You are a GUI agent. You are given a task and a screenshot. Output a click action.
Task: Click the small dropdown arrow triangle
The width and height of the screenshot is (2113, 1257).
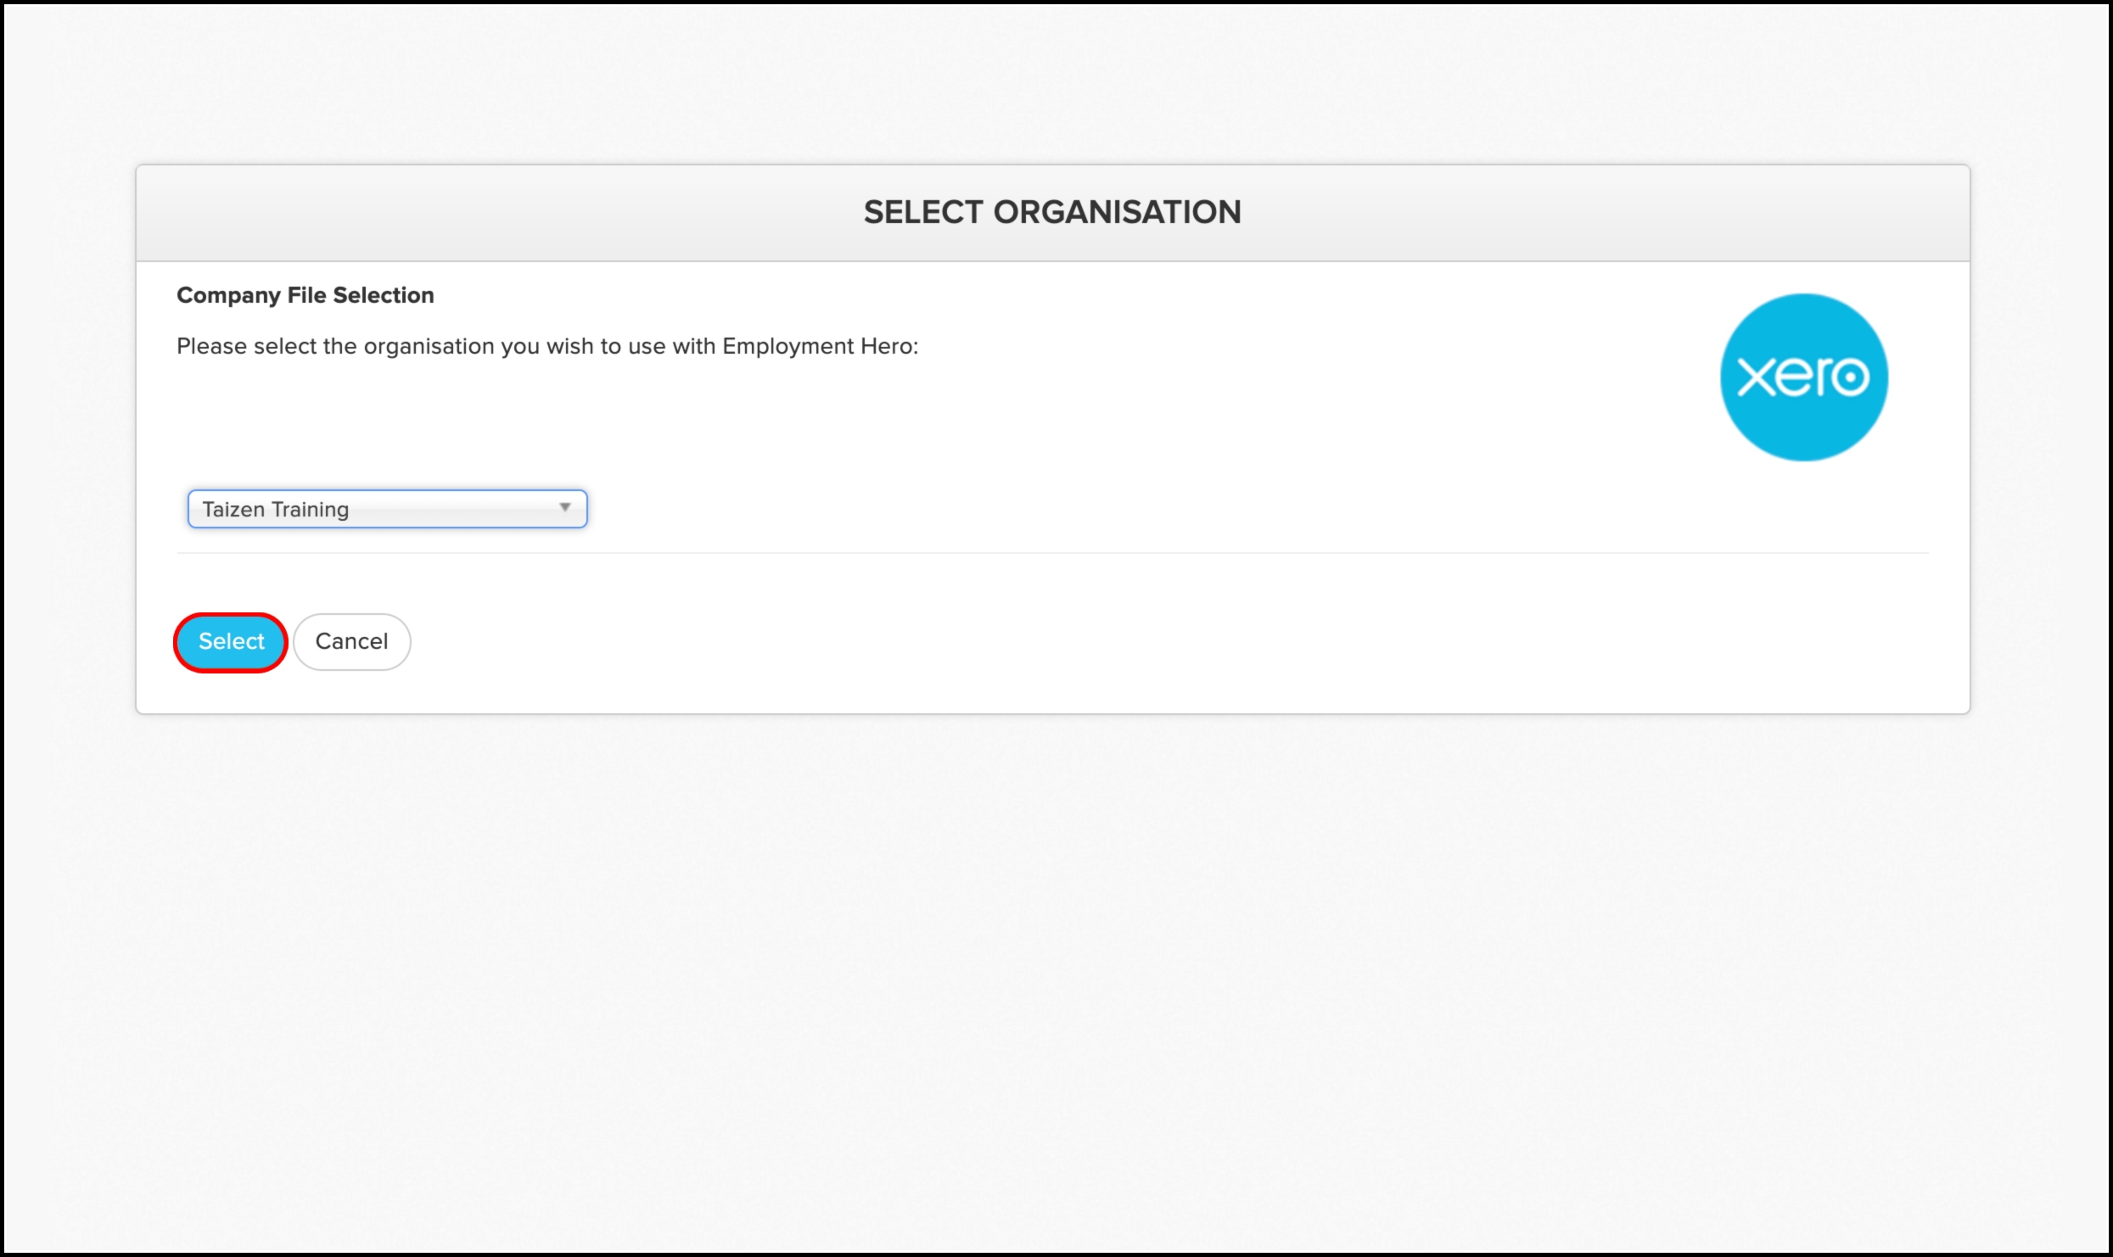tap(564, 507)
